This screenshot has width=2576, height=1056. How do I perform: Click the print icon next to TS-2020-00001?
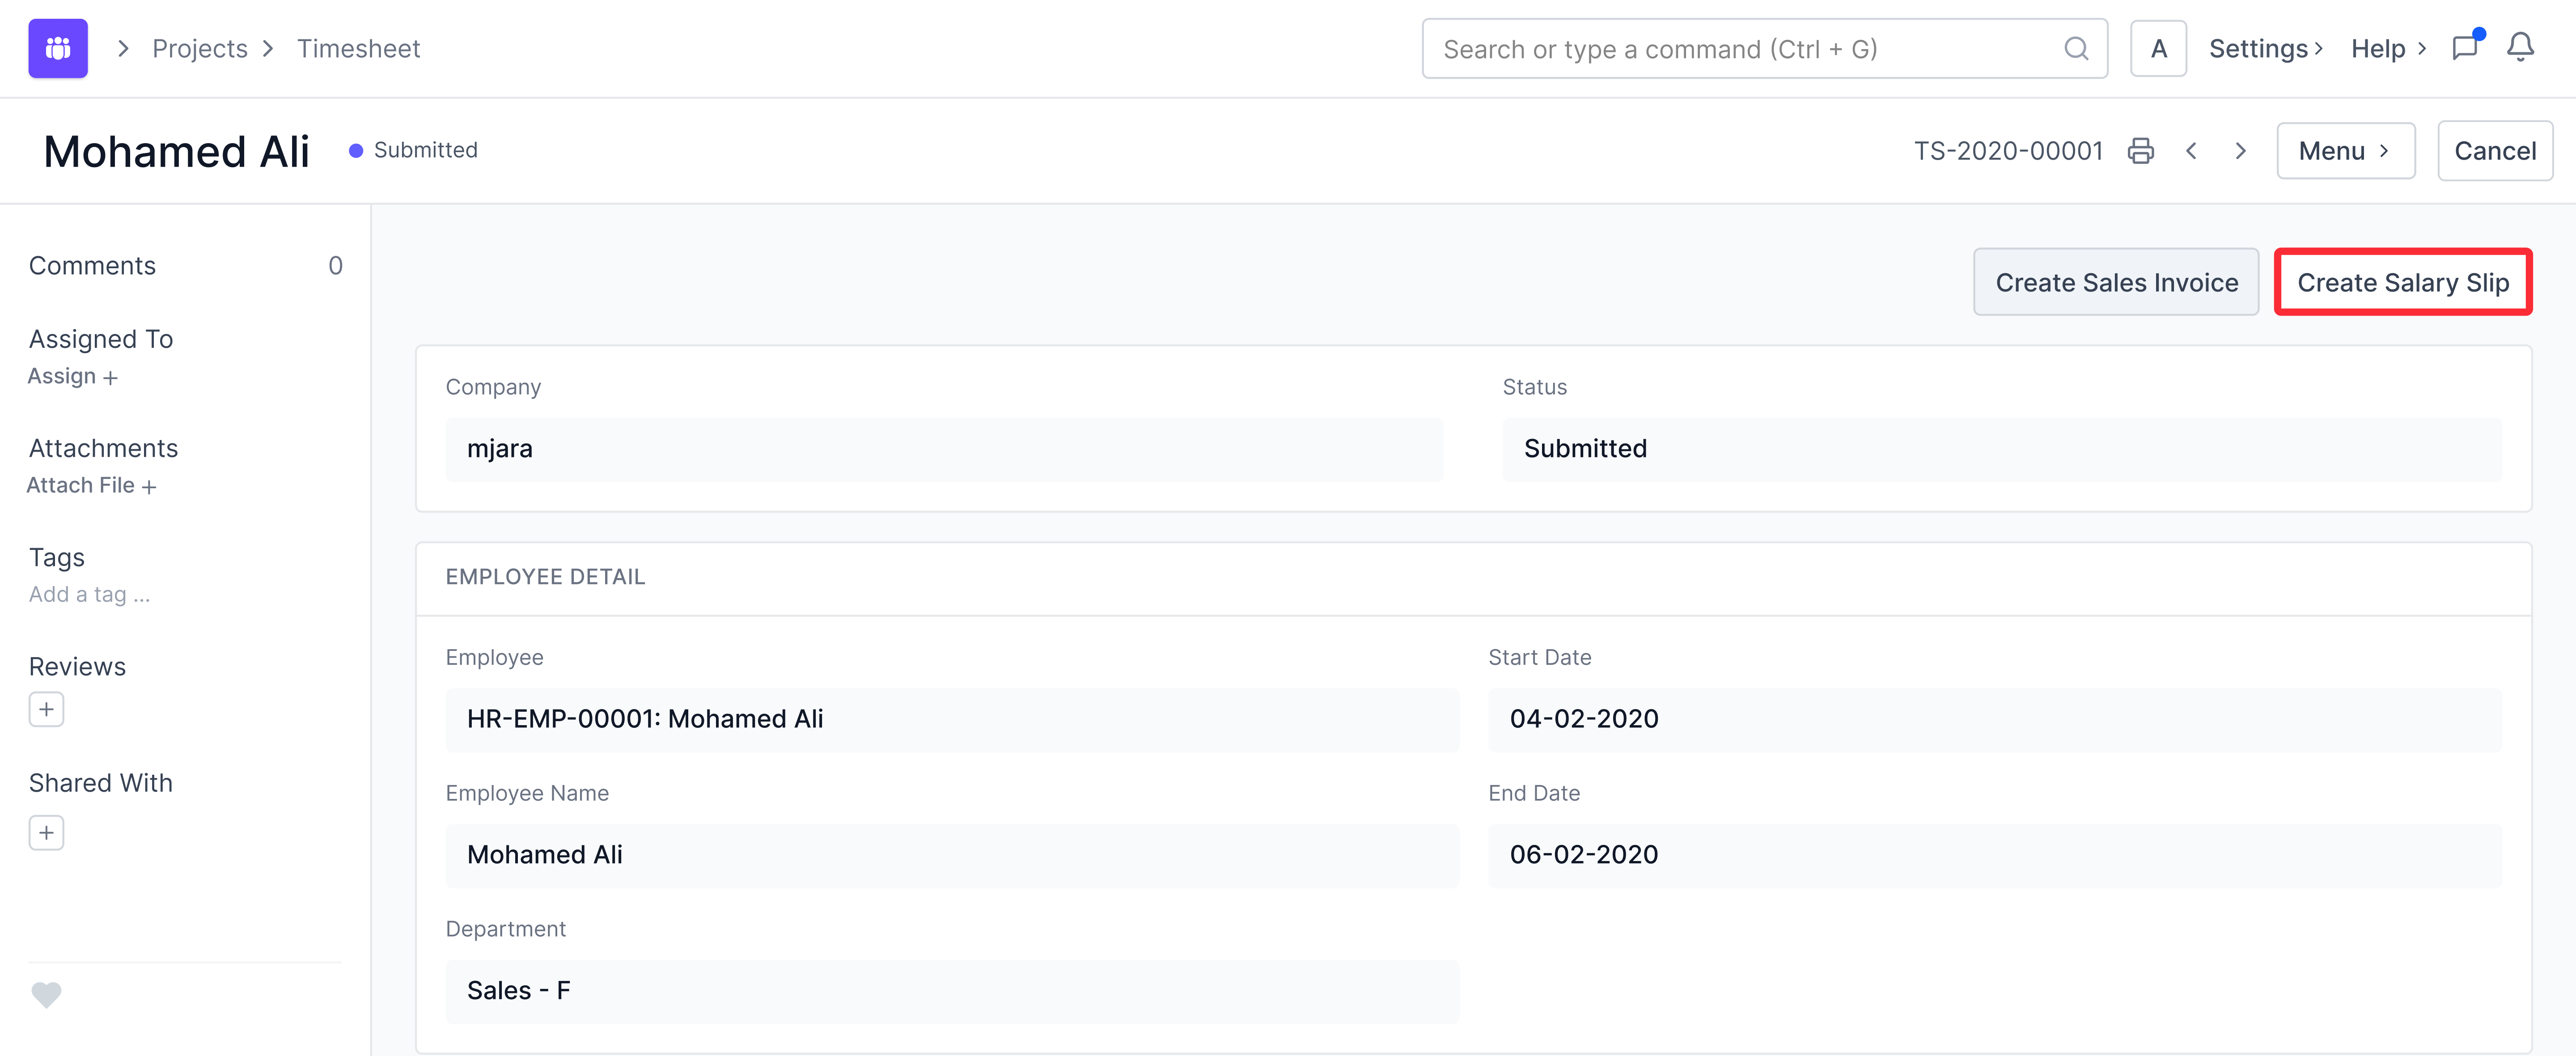coord(2140,150)
